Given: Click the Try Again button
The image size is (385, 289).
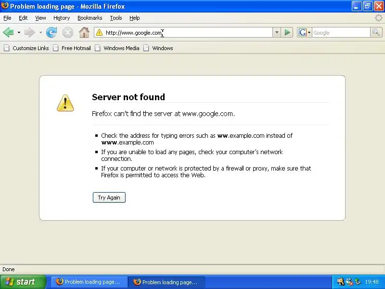Looking at the screenshot, I should [x=109, y=197].
